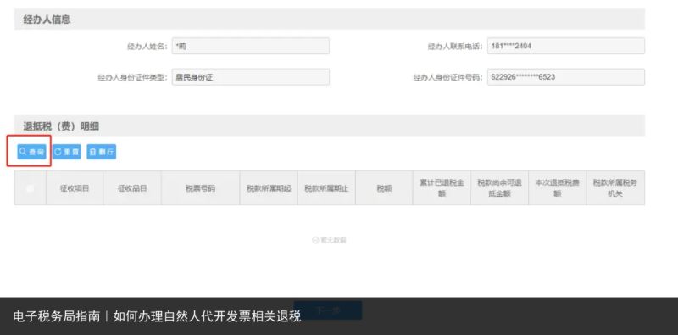Click the 查询 search button
The height and width of the screenshot is (335, 678).
(x=31, y=152)
